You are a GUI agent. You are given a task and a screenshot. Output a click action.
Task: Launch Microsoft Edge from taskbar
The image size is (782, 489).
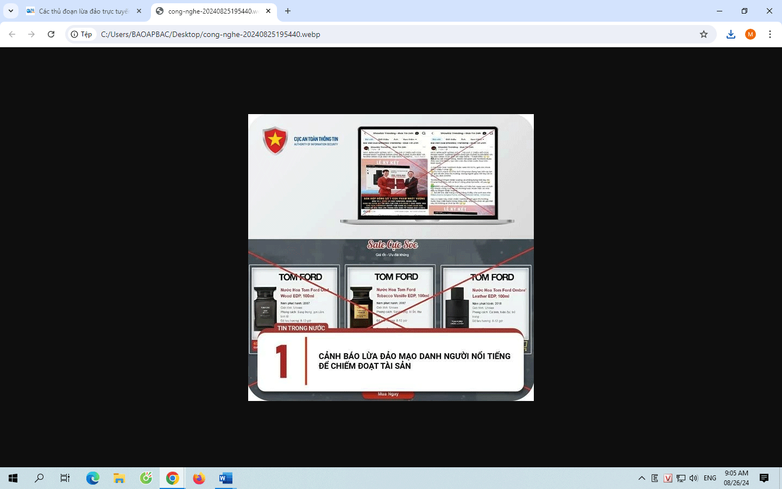93,478
